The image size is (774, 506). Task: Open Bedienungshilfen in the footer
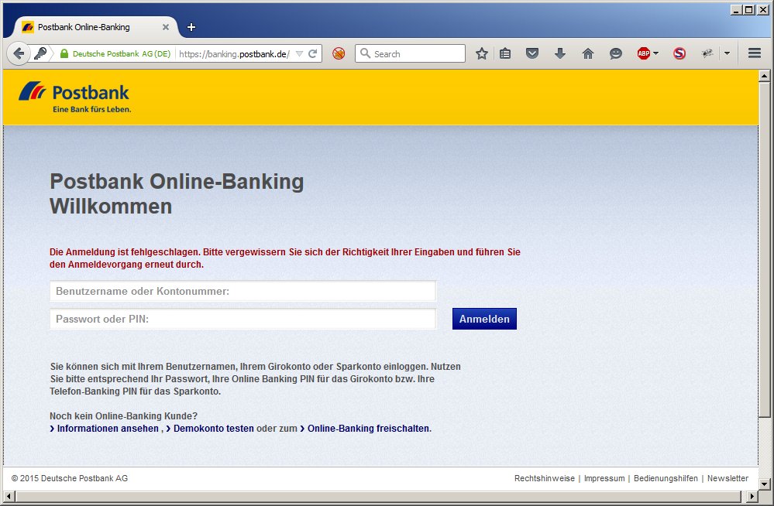(666, 478)
